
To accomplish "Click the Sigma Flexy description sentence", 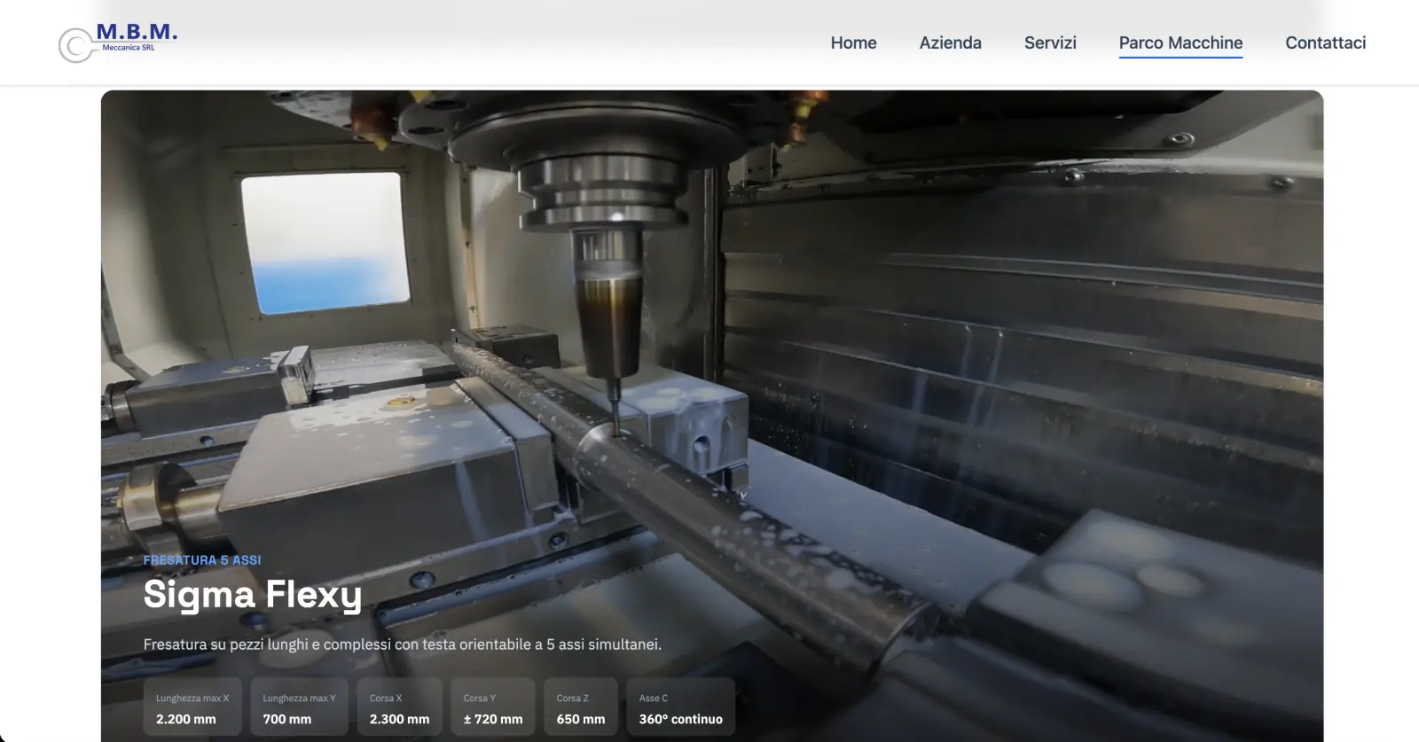I will [x=403, y=644].
